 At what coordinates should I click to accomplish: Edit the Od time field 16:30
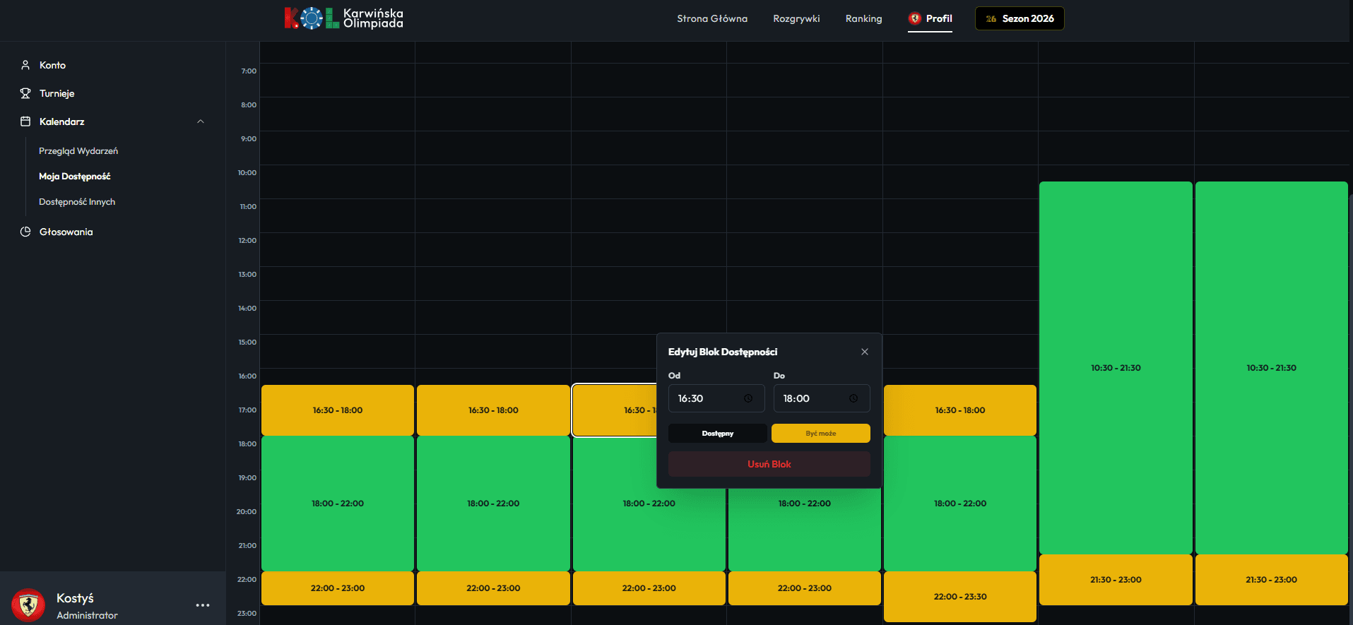click(x=716, y=398)
